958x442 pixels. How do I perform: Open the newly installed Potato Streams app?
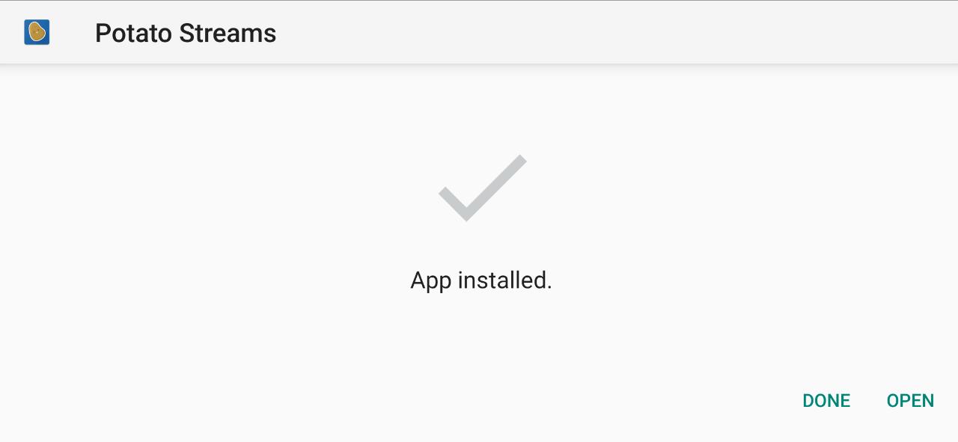(x=910, y=401)
